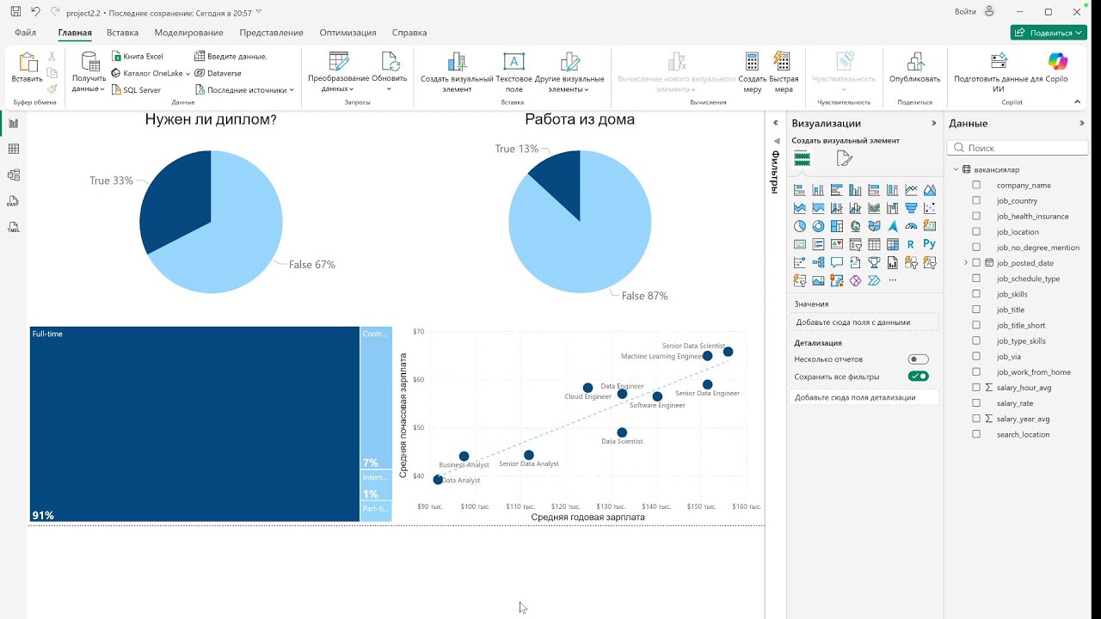Switch to the Представление tab

[x=271, y=33]
